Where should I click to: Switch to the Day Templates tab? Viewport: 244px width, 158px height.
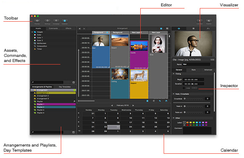pyautogui.click(x=65, y=87)
